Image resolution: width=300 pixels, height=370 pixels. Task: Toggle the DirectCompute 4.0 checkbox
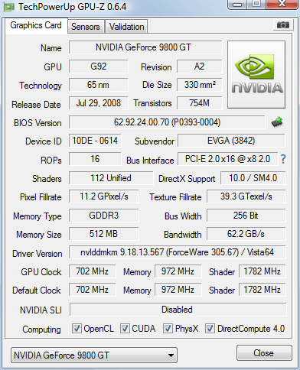(x=210, y=329)
